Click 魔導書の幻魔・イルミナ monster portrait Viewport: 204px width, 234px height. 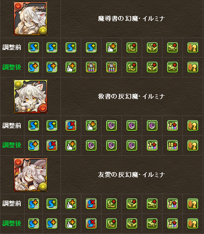click(x=30, y=19)
